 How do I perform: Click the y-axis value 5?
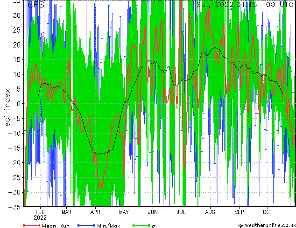coord(19,89)
